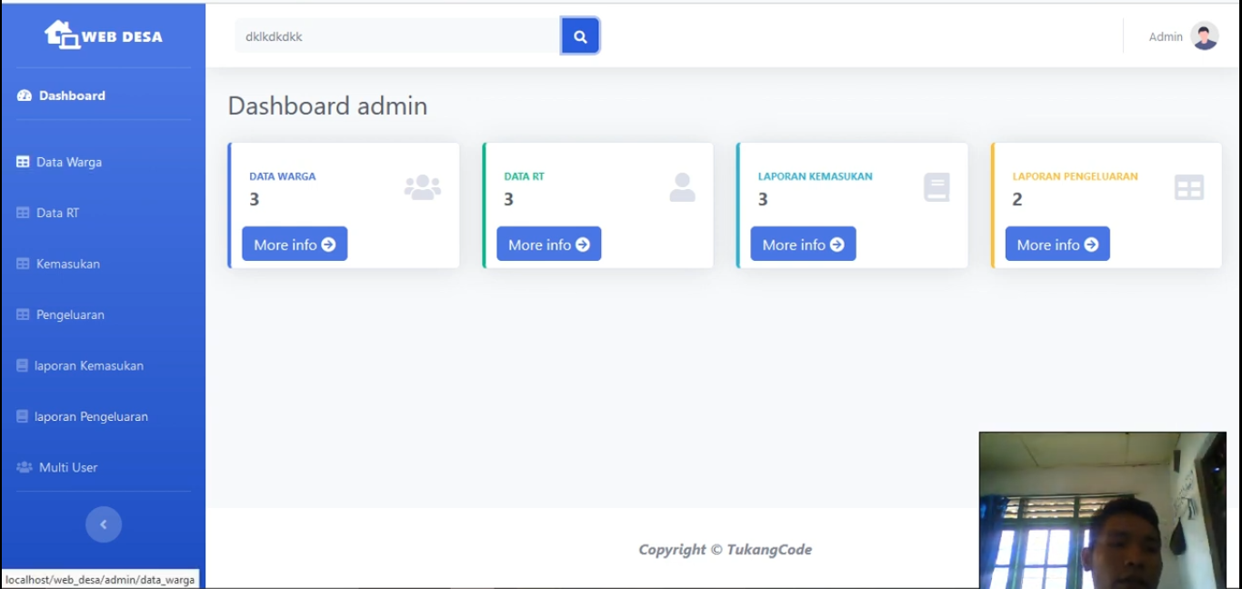This screenshot has height=589, width=1242.
Task: Click the magnifier search button
Action: pos(580,36)
